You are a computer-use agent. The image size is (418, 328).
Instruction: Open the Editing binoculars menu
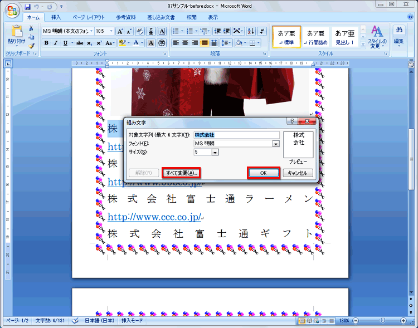399,37
